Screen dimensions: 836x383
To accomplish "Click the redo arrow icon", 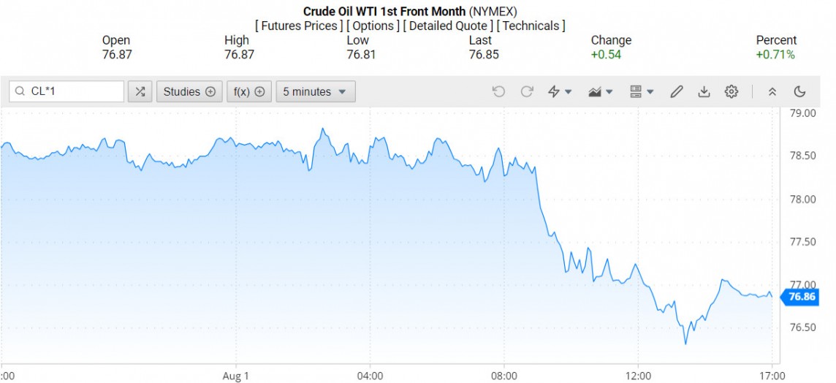I will point(527,91).
